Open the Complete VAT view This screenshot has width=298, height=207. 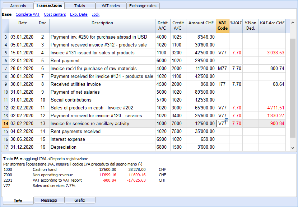pyautogui.click(x=28, y=14)
